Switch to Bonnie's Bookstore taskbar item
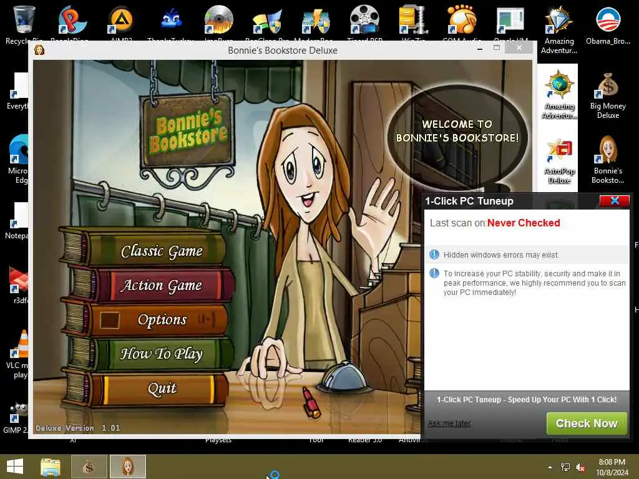This screenshot has height=479, width=639. [x=127, y=467]
